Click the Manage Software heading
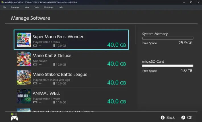202x122 pixels. 30,18
